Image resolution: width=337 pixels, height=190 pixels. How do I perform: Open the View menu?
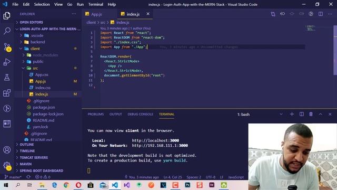(58, 4)
